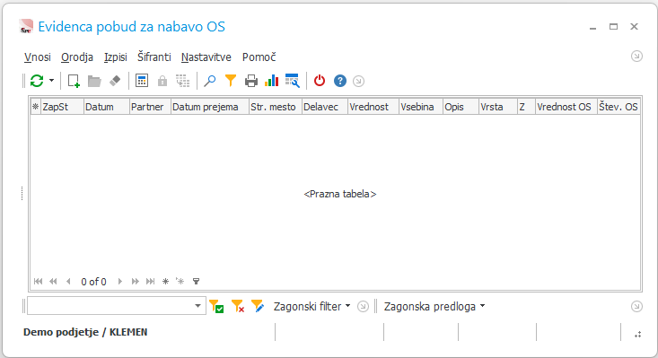Go to first record in navigator
The width and height of the screenshot is (658, 358).
(39, 282)
